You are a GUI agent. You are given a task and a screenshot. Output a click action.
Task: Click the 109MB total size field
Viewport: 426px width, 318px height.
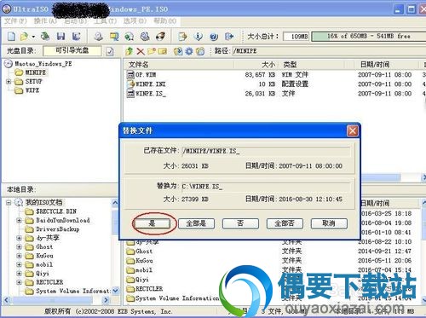[296, 37]
